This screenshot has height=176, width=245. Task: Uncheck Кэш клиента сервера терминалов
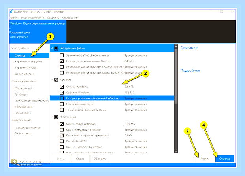pyautogui.click(x=62, y=136)
